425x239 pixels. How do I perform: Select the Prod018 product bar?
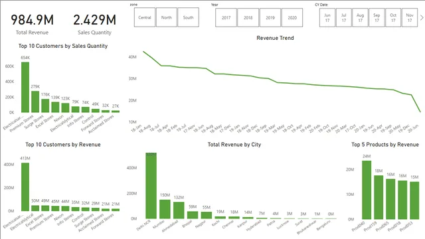point(402,200)
